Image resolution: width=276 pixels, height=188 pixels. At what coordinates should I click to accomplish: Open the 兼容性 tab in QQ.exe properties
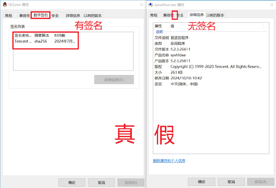[25, 16]
